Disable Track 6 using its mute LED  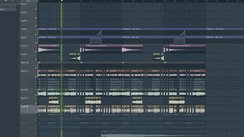tap(36, 35)
